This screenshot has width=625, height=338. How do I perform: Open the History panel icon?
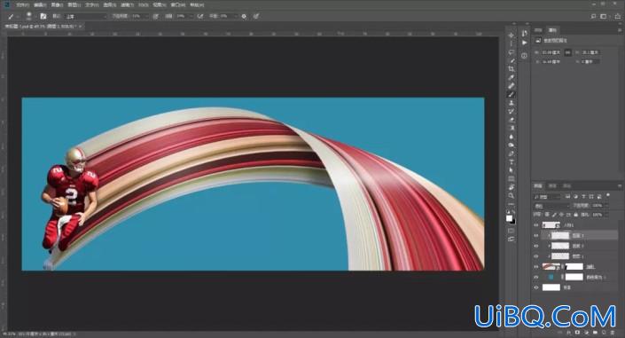pyautogui.click(x=525, y=33)
